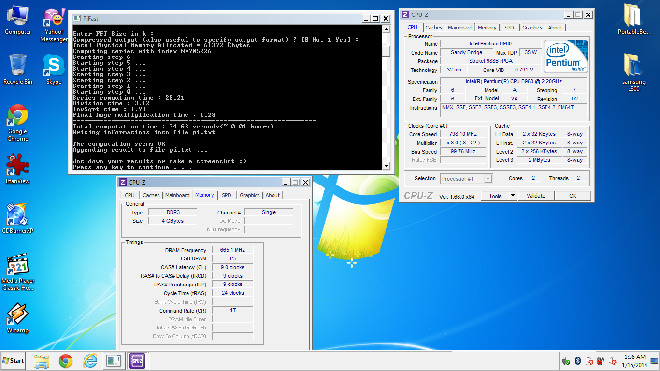The image size is (660, 371).
Task: Click the Intel Pentium inside logo
Action: coord(566,56)
